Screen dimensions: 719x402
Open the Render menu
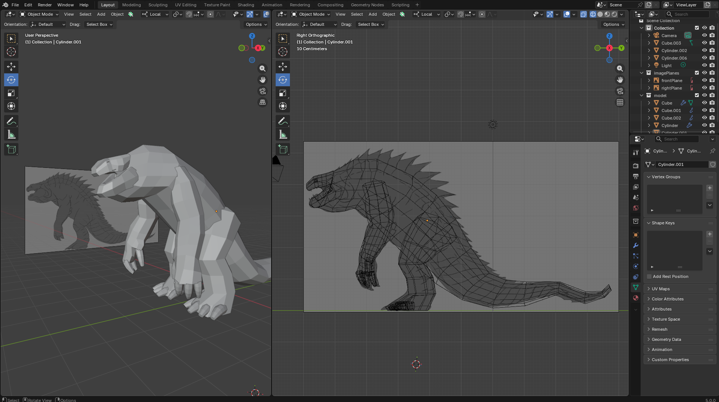[45, 5]
